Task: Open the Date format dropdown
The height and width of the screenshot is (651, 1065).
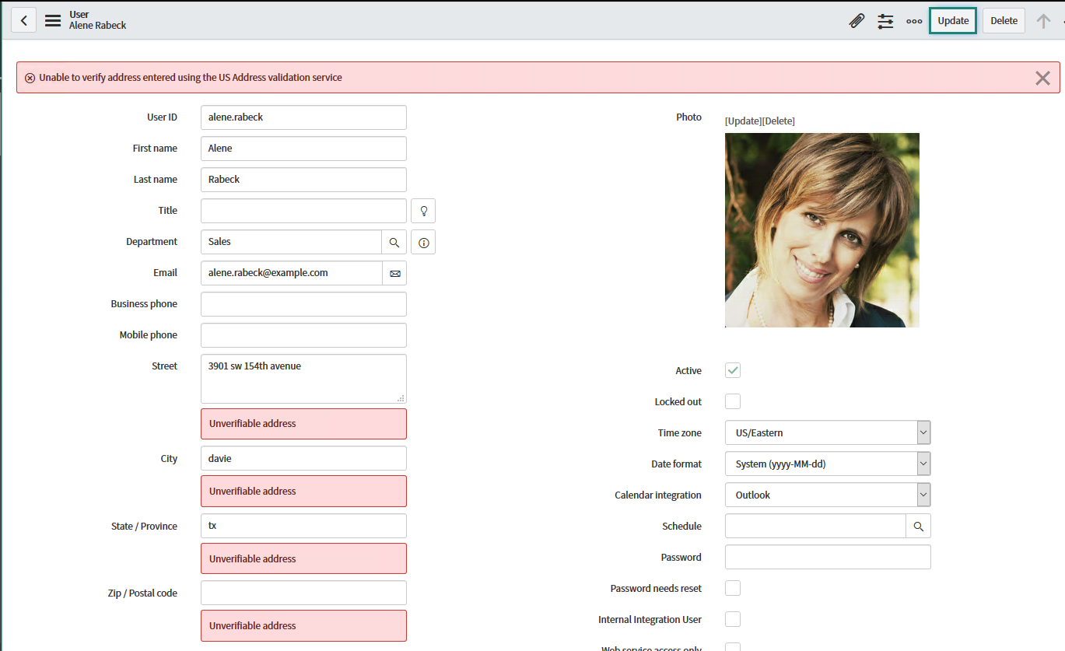Action: (x=923, y=464)
